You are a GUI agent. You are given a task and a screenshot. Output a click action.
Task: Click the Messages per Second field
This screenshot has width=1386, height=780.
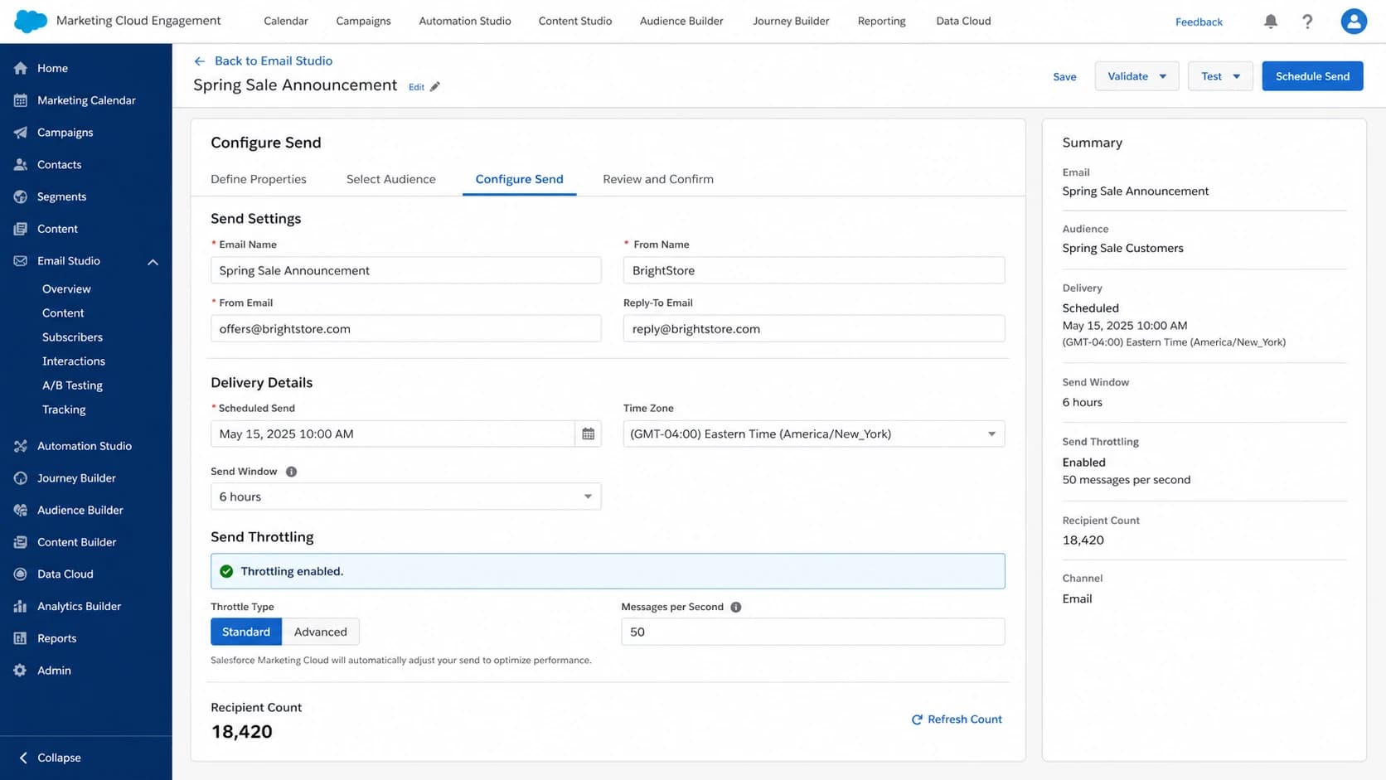point(812,632)
